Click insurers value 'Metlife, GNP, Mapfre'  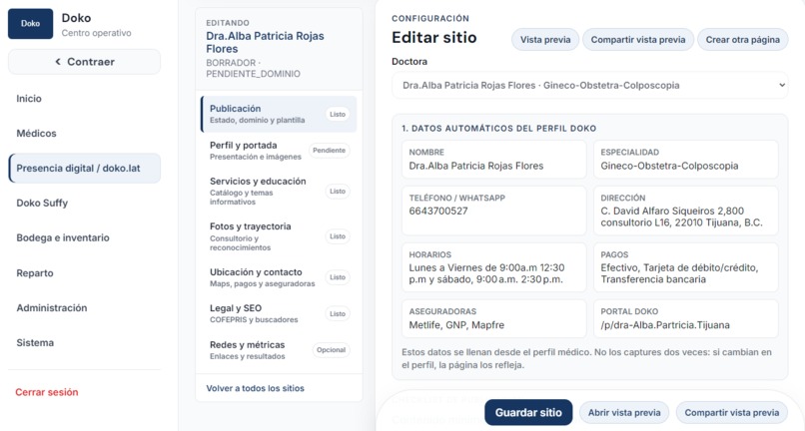(456, 325)
